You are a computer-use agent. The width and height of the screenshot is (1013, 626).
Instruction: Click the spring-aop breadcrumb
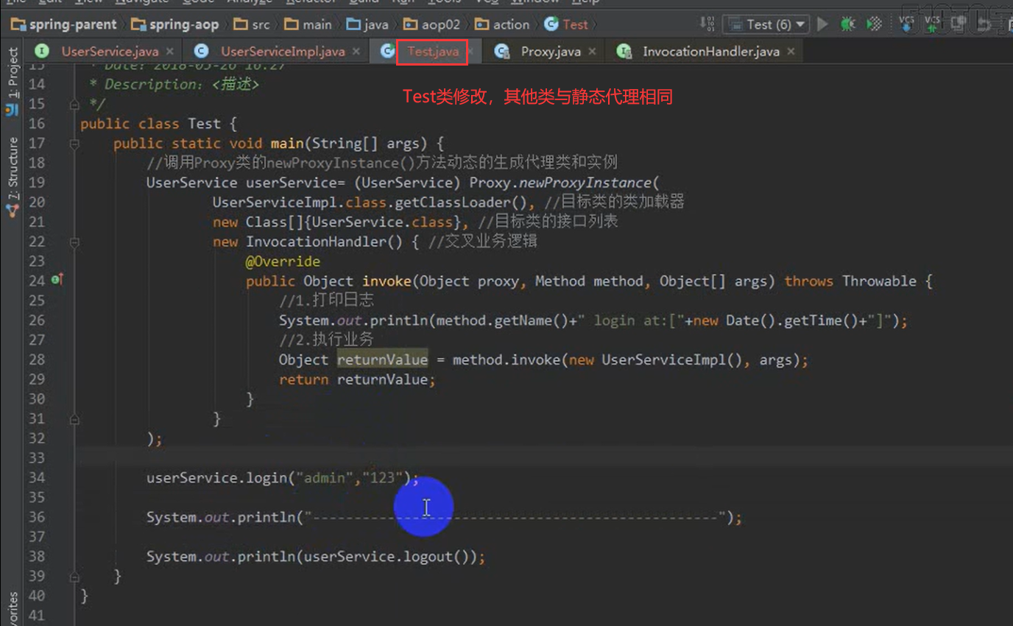(x=175, y=24)
